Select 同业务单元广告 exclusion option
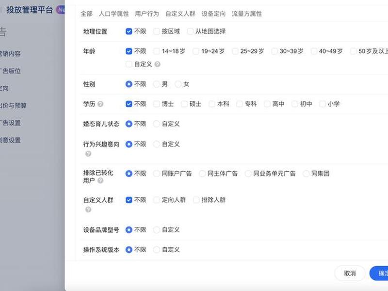The height and width of the screenshot is (291, 388). point(248,174)
